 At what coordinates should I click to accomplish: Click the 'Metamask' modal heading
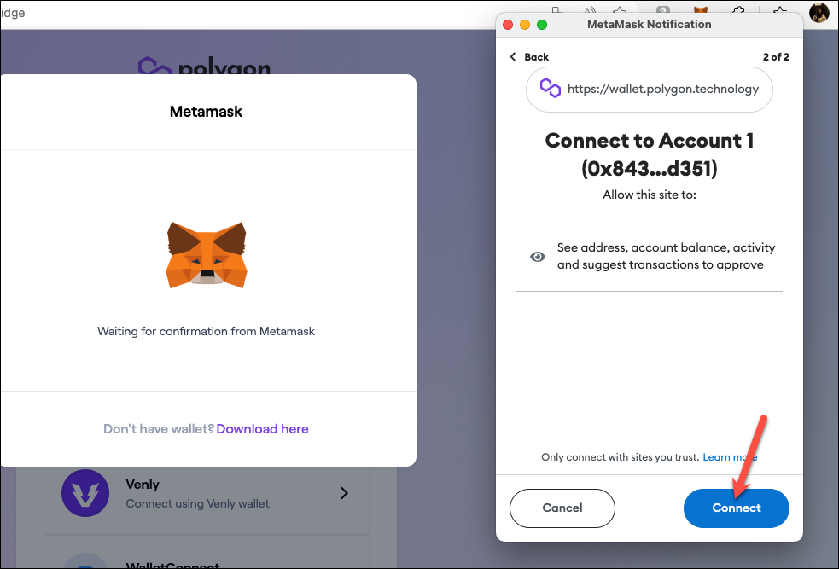click(206, 111)
